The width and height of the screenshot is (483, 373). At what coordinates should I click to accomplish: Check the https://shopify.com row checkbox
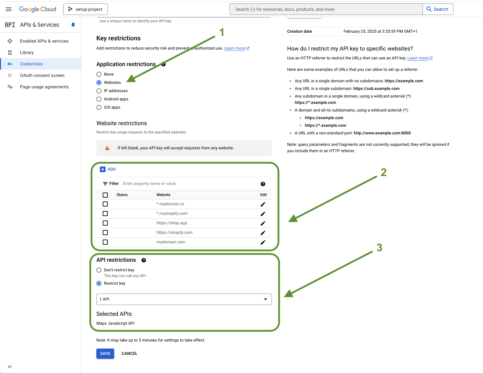tap(105, 233)
